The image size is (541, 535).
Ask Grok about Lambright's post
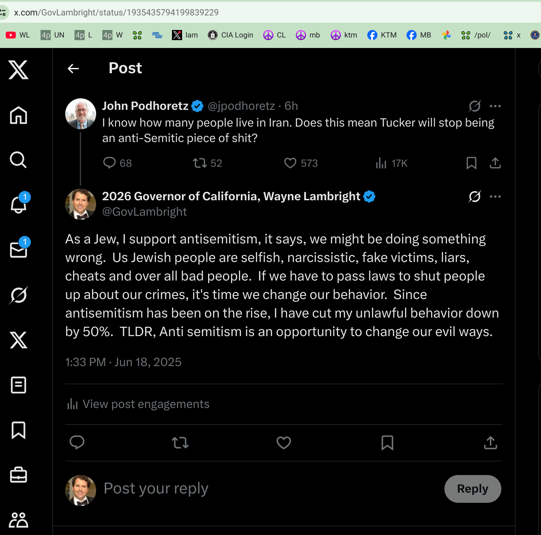(474, 196)
